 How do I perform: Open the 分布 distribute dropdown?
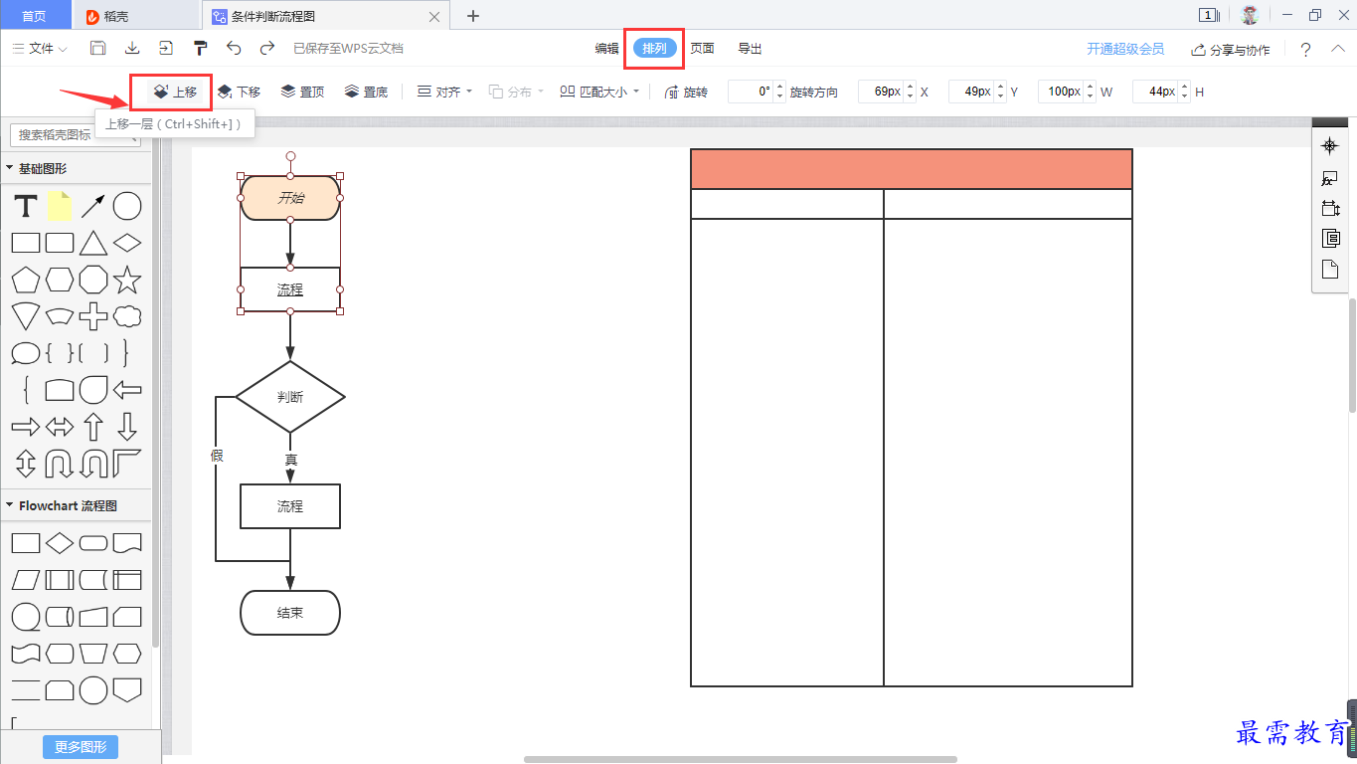(516, 92)
